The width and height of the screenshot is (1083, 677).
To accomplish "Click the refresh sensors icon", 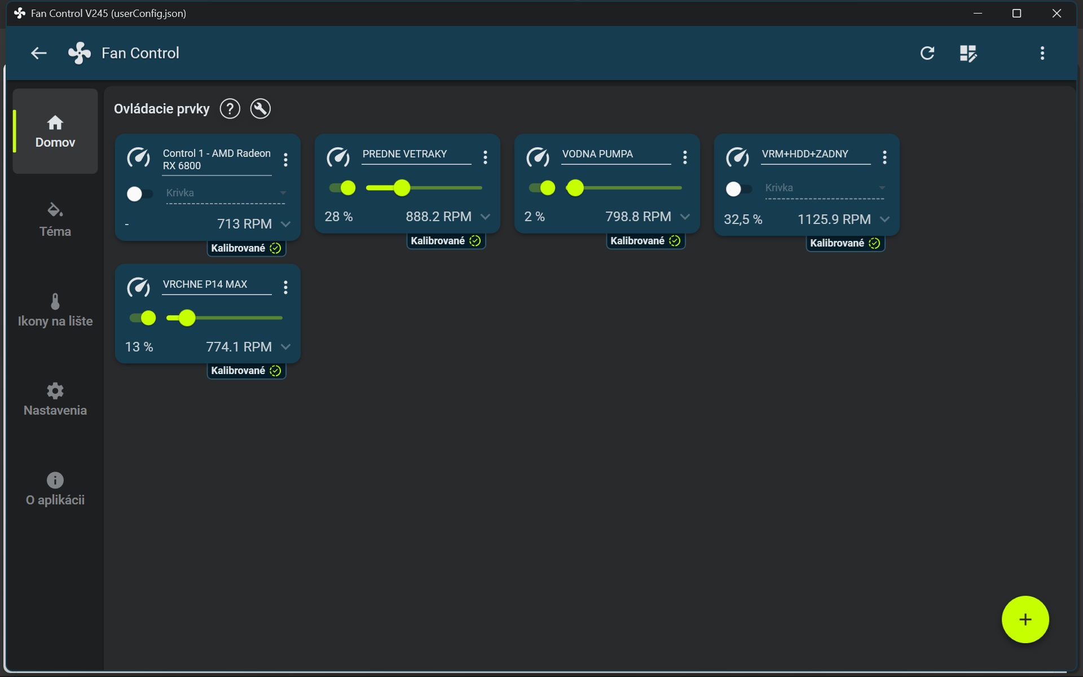I will click(x=927, y=53).
